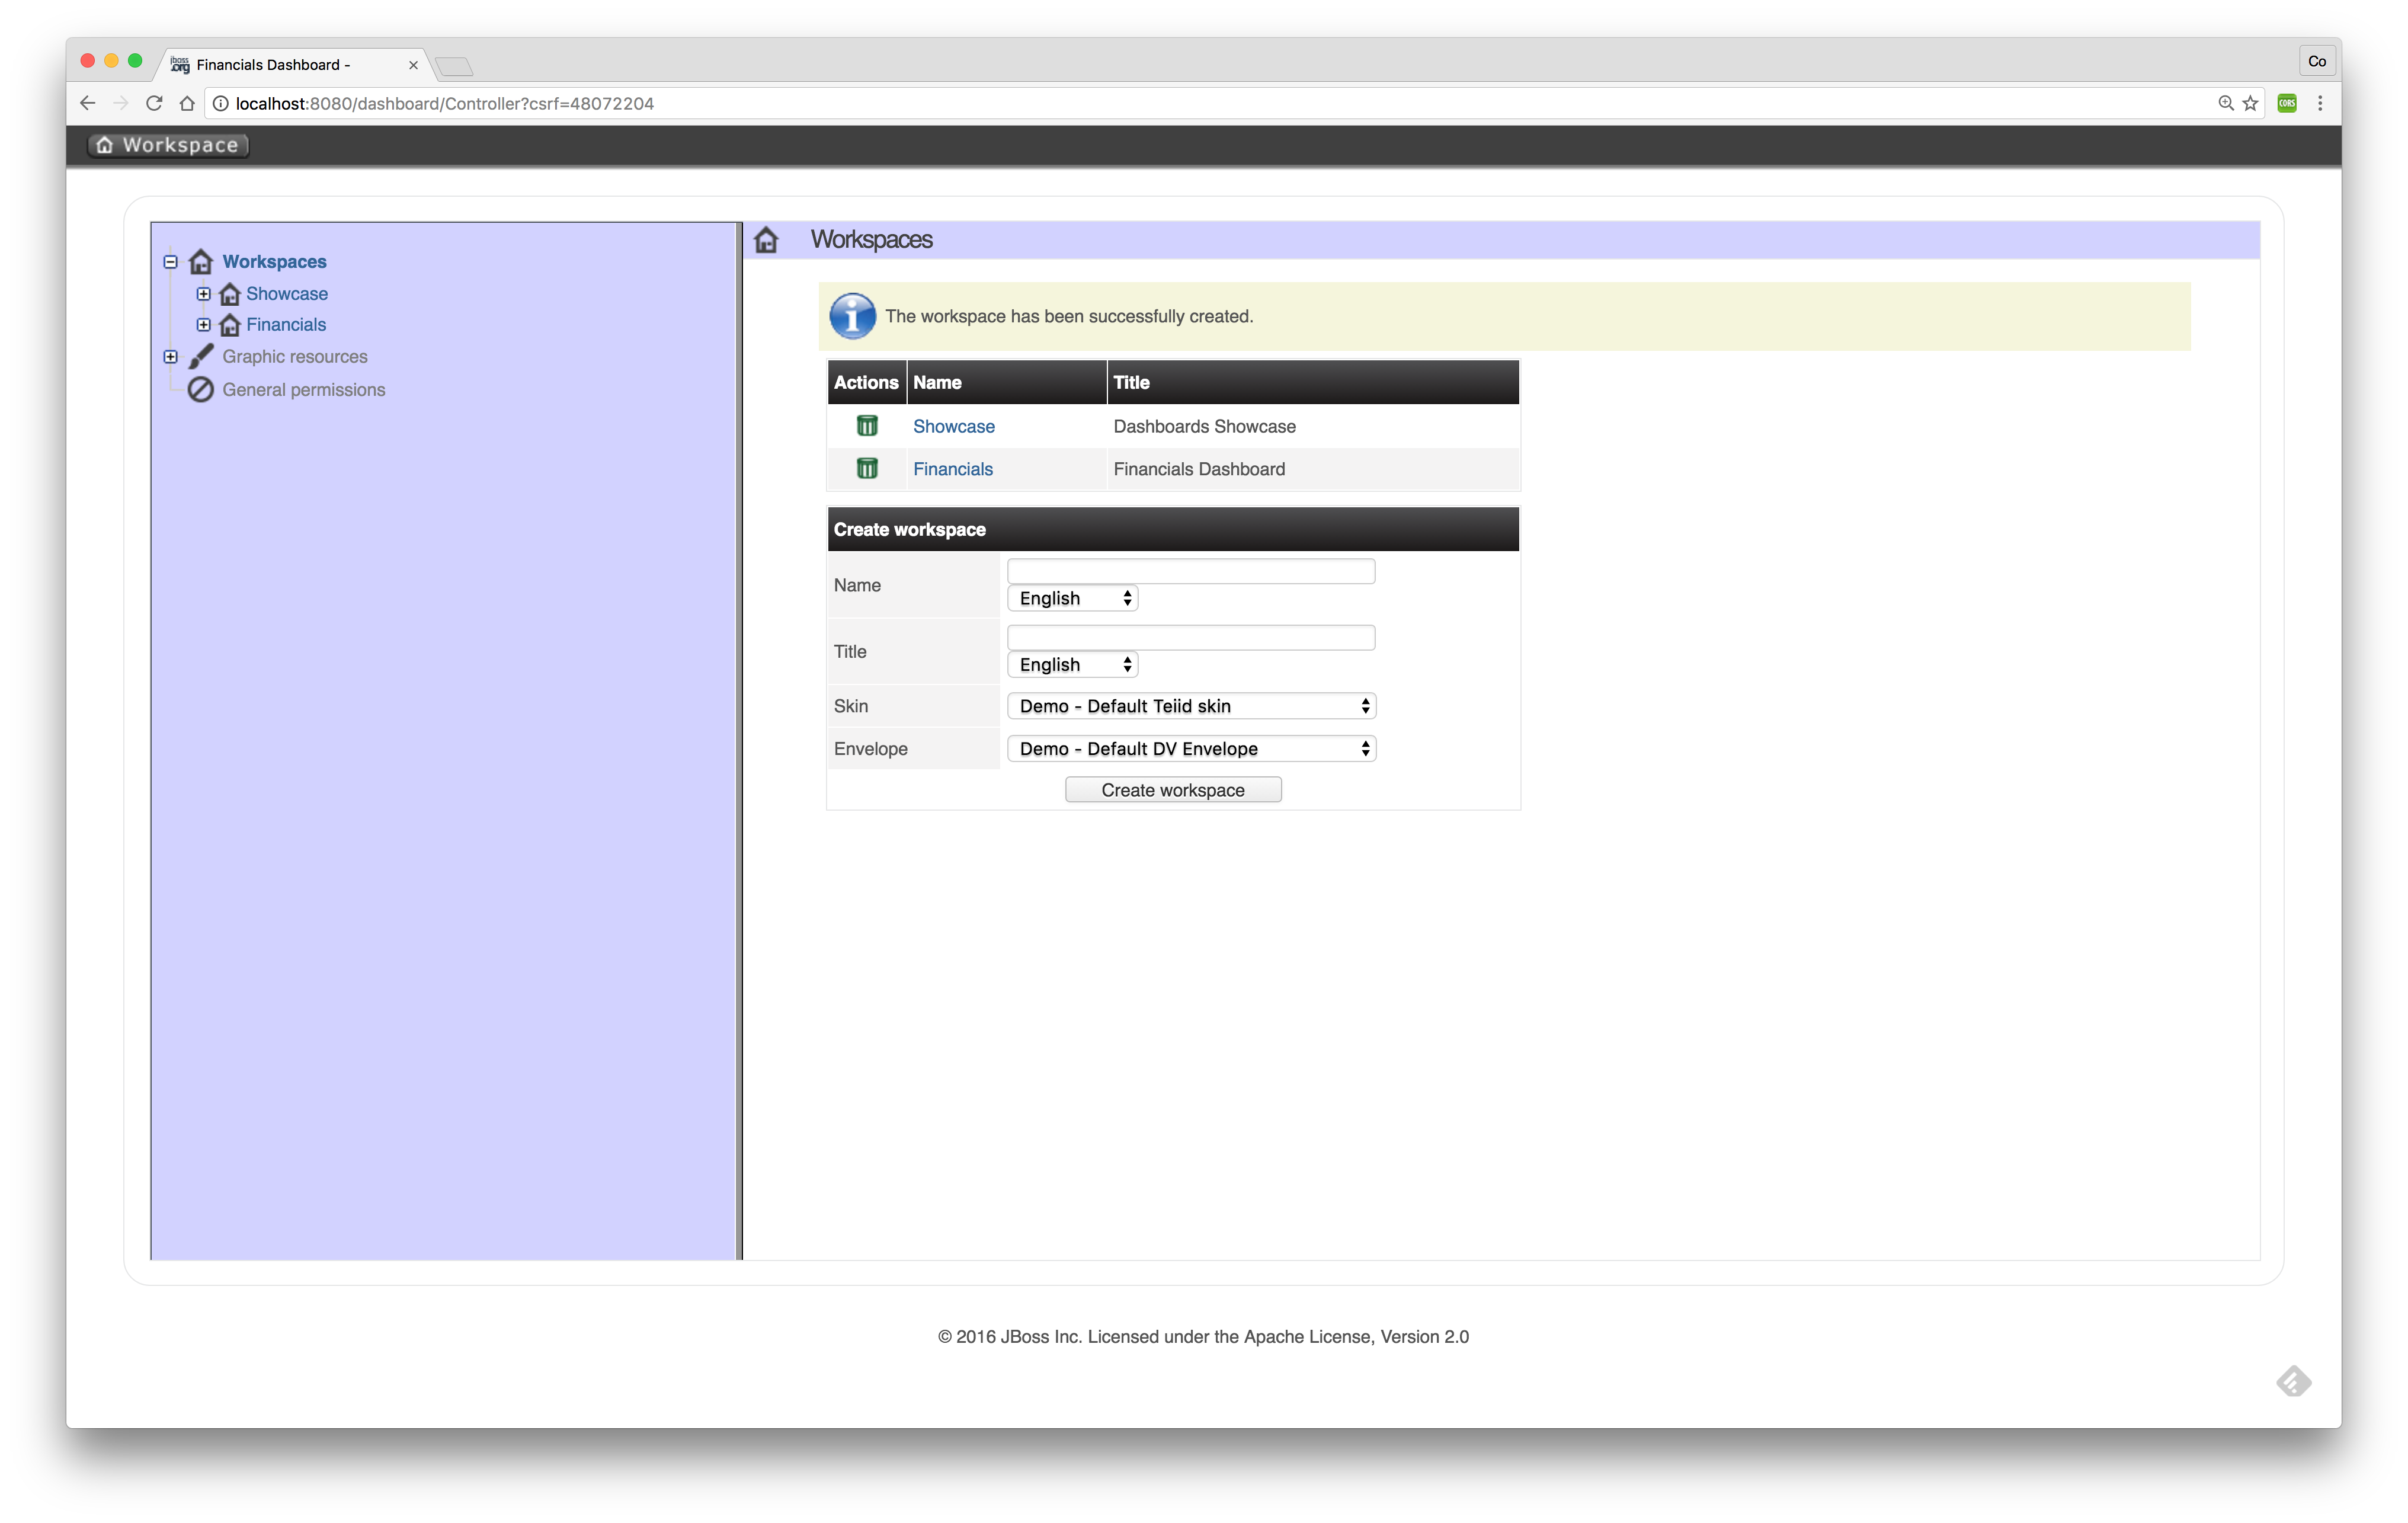Click inside the Title text field
Image resolution: width=2408 pixels, height=1523 pixels.
[x=1190, y=637]
